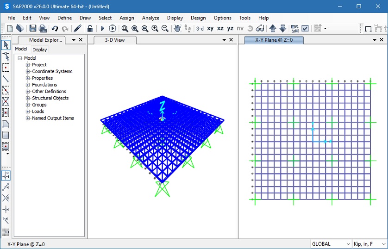The image size is (388, 249).
Task: Select the draw frame/cable line tool
Action: tap(6, 79)
